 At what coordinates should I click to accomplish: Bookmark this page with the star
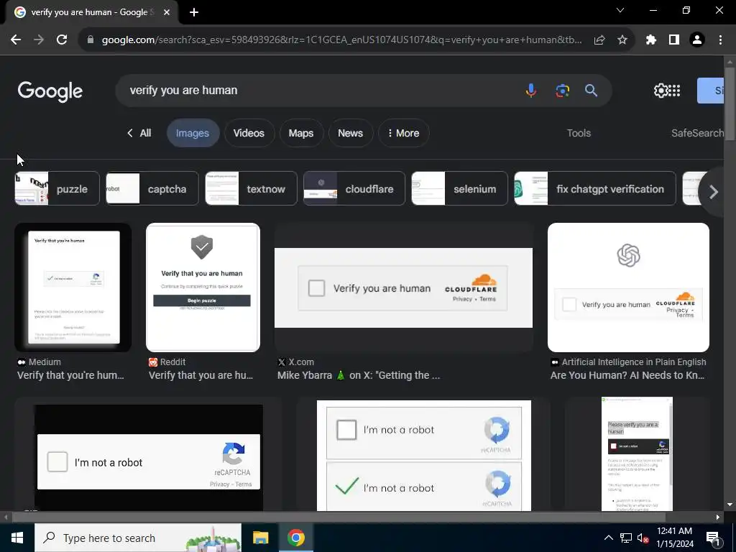coord(622,40)
